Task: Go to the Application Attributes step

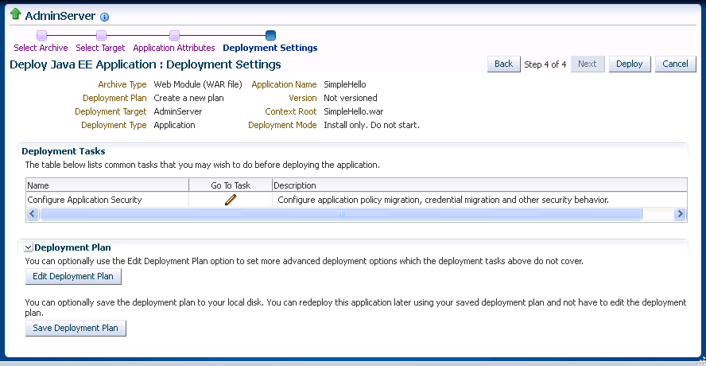Action: (x=174, y=48)
